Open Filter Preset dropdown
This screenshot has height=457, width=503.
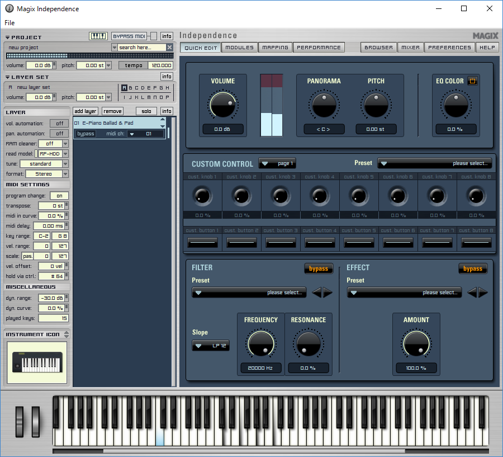[x=249, y=293]
